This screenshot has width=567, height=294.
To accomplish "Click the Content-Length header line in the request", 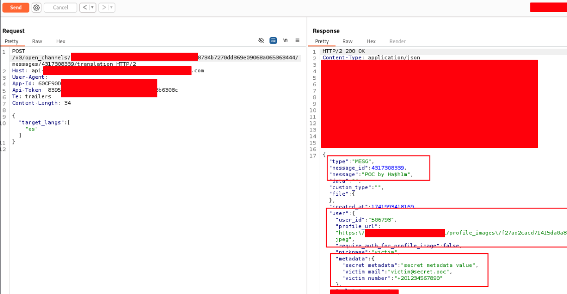I will point(41,103).
